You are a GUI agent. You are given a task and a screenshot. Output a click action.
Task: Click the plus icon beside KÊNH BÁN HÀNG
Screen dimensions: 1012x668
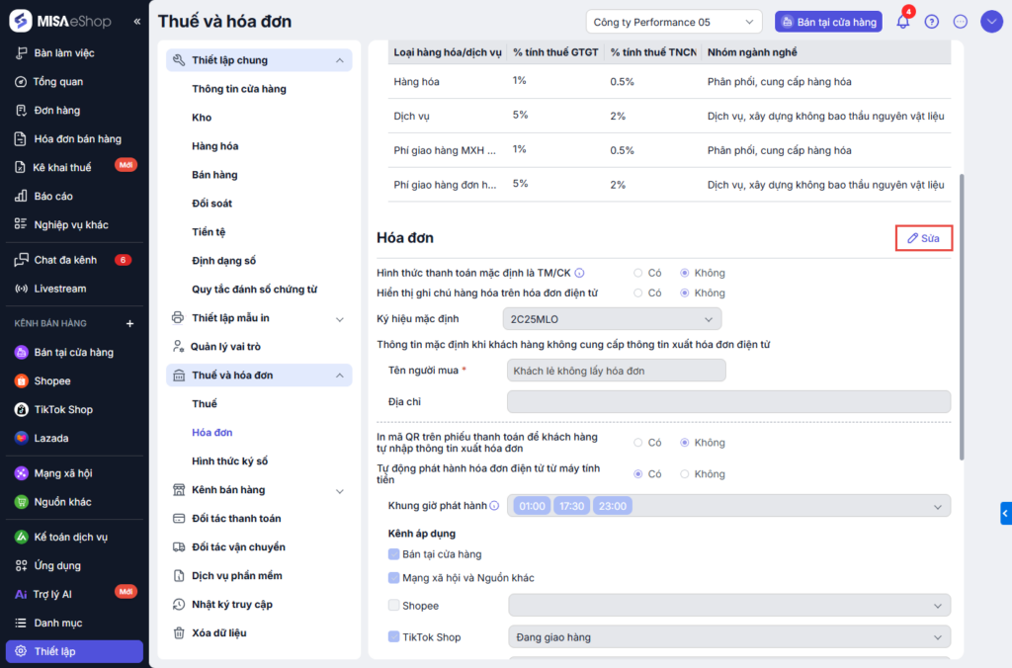[x=129, y=323]
